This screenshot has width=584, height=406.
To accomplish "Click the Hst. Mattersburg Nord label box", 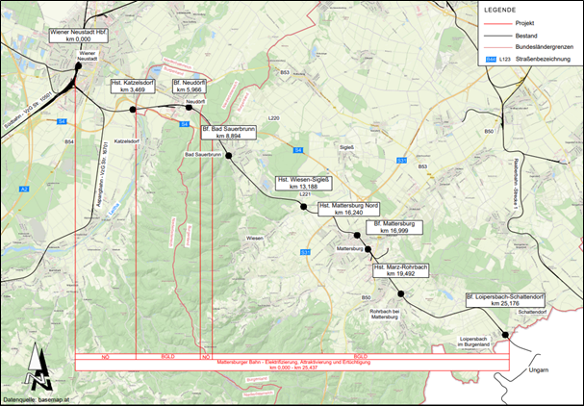I will coord(348,209).
